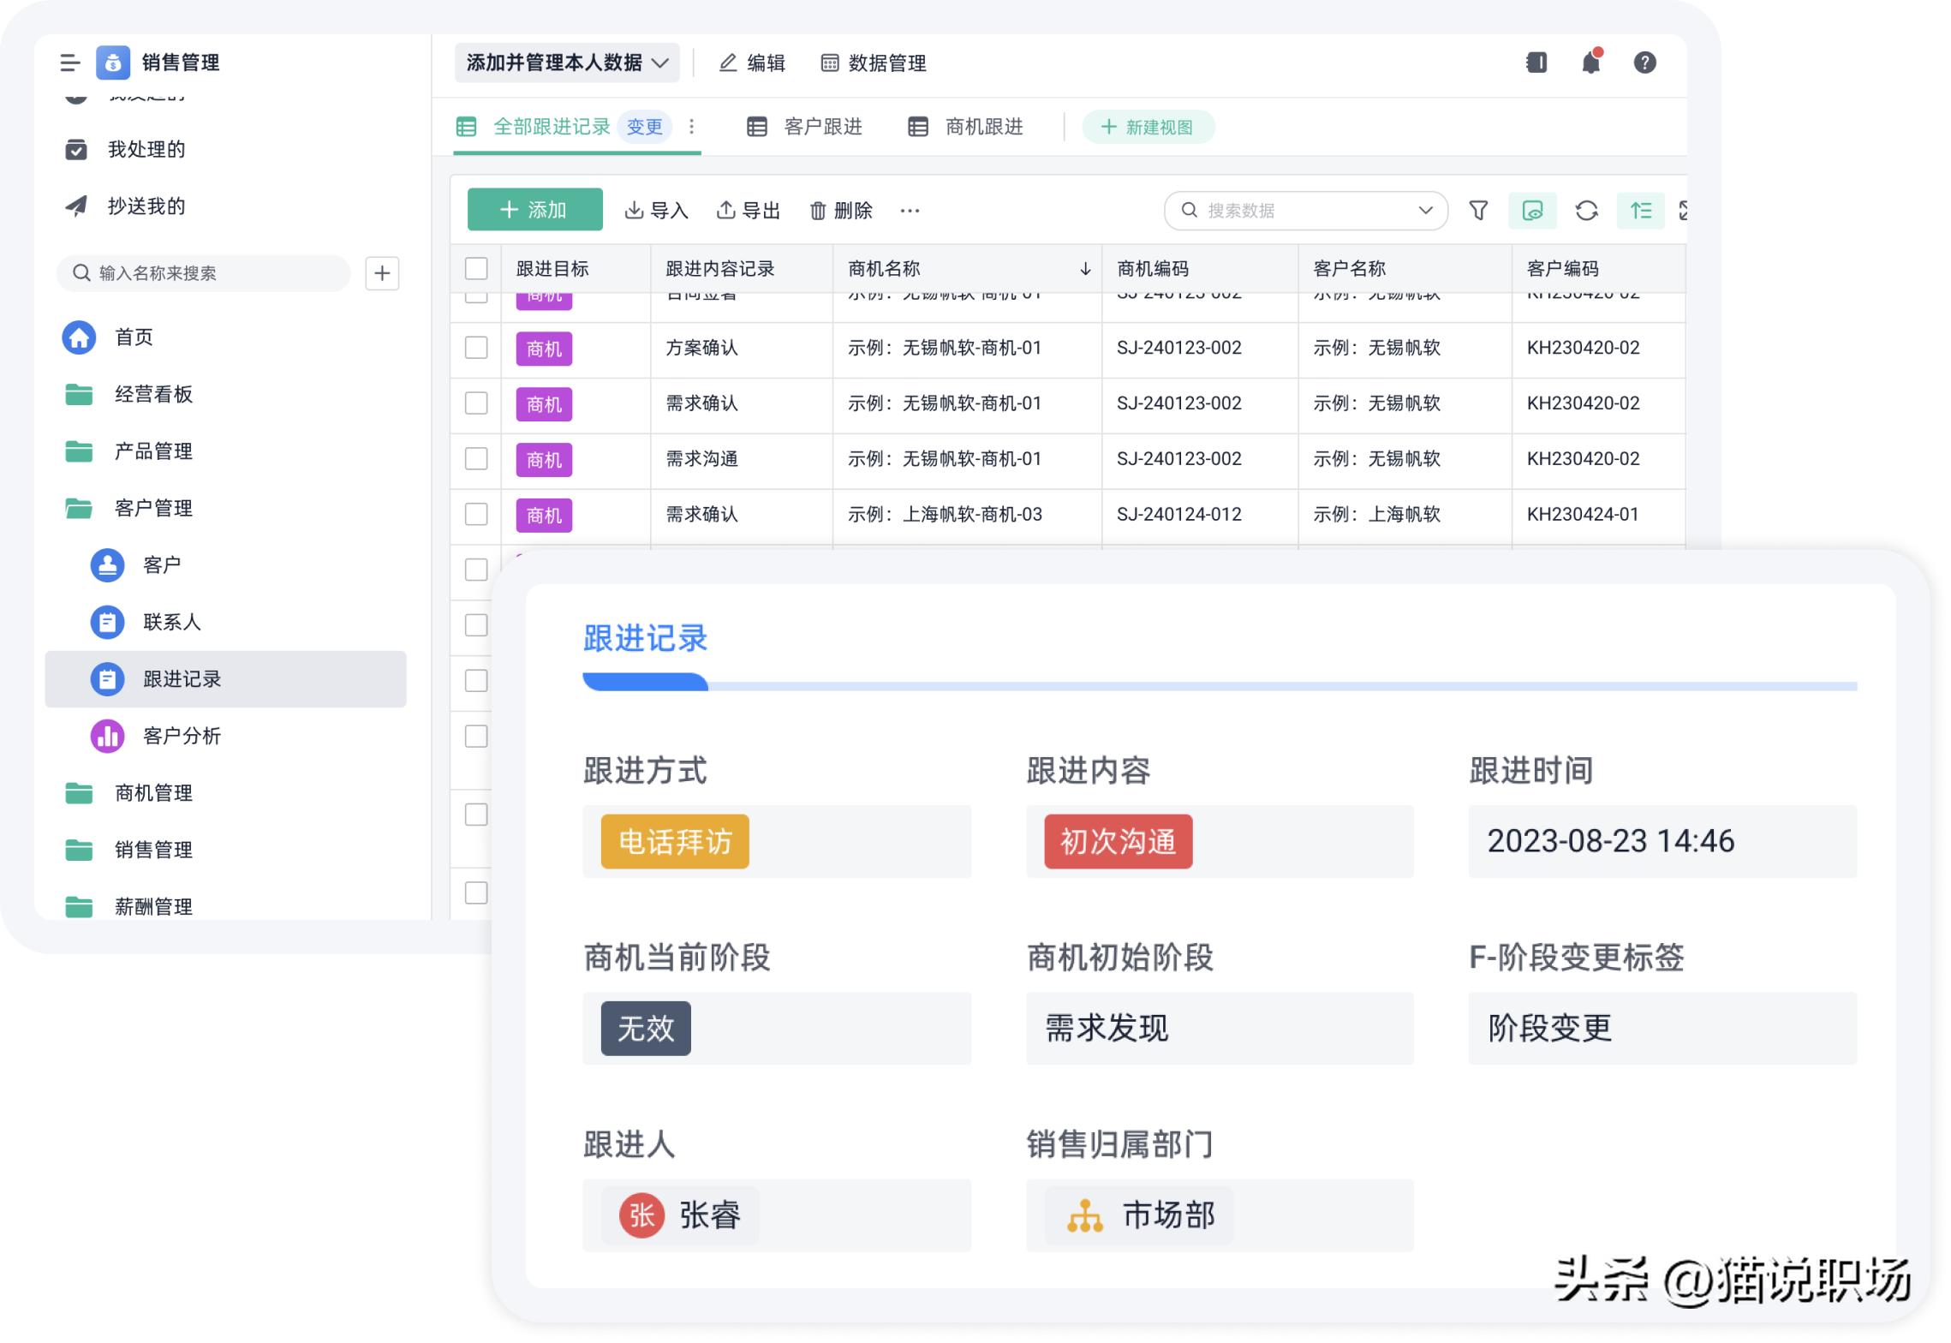Click the 联系人 sidebar icon

tap(108, 622)
